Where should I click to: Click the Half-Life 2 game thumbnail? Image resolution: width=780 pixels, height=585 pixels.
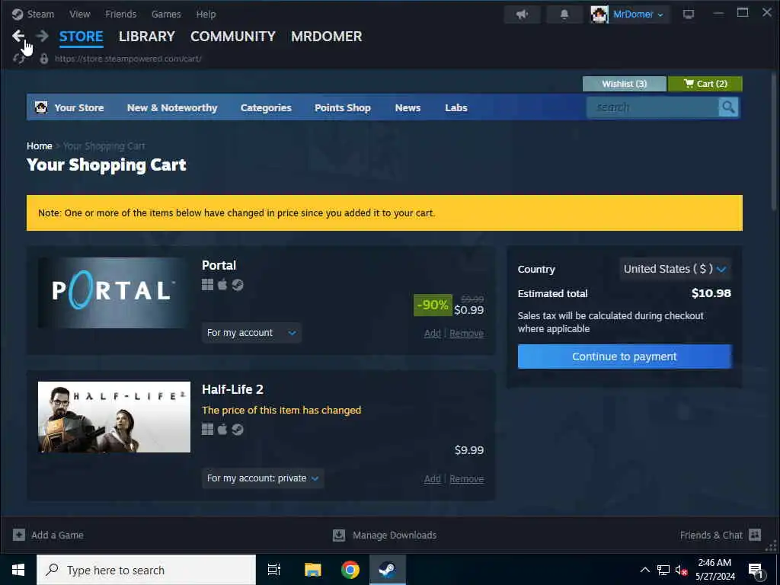pyautogui.click(x=114, y=417)
